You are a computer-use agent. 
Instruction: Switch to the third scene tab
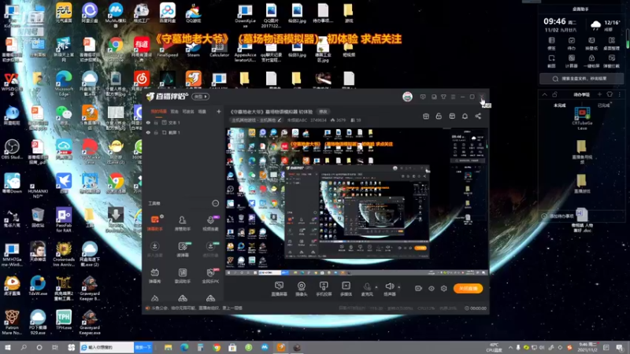pos(188,112)
